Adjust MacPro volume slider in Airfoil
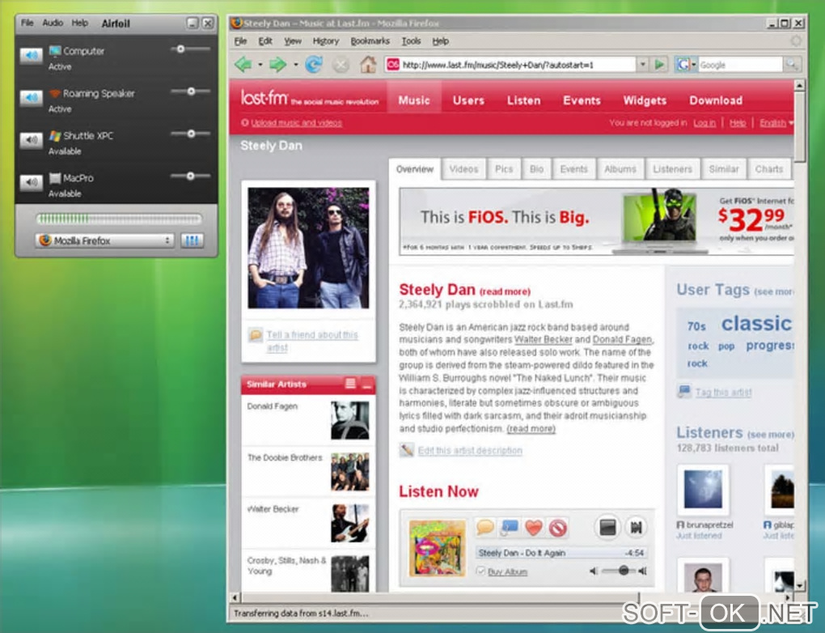 tap(190, 176)
